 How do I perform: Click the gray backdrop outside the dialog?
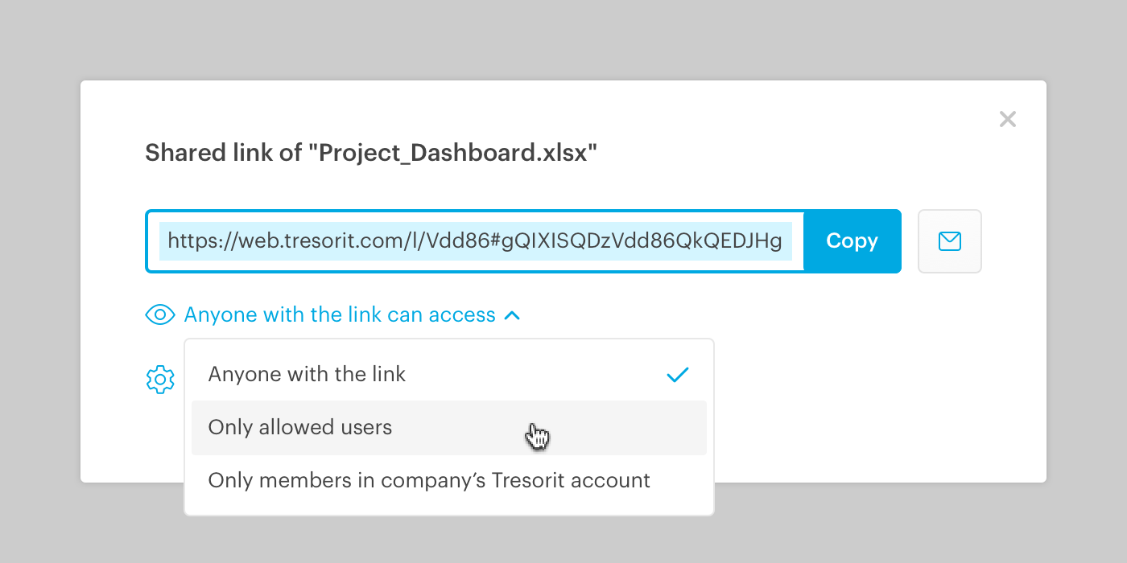click(x=563, y=40)
